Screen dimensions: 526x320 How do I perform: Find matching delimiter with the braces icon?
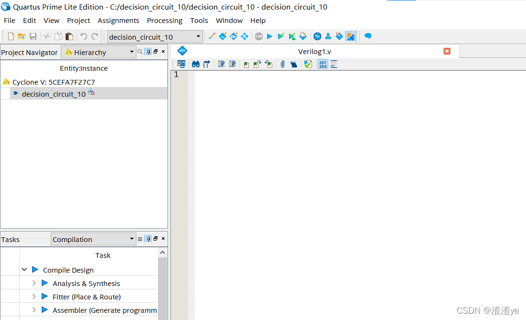207,64
